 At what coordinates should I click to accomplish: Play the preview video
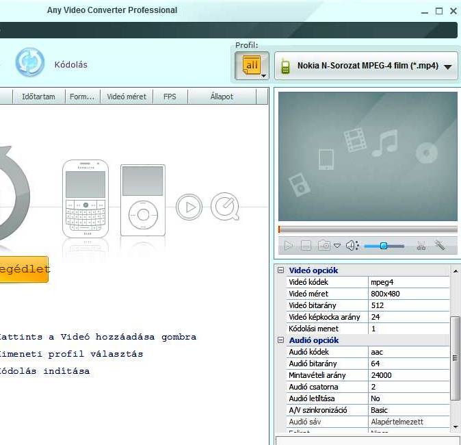[289, 246]
